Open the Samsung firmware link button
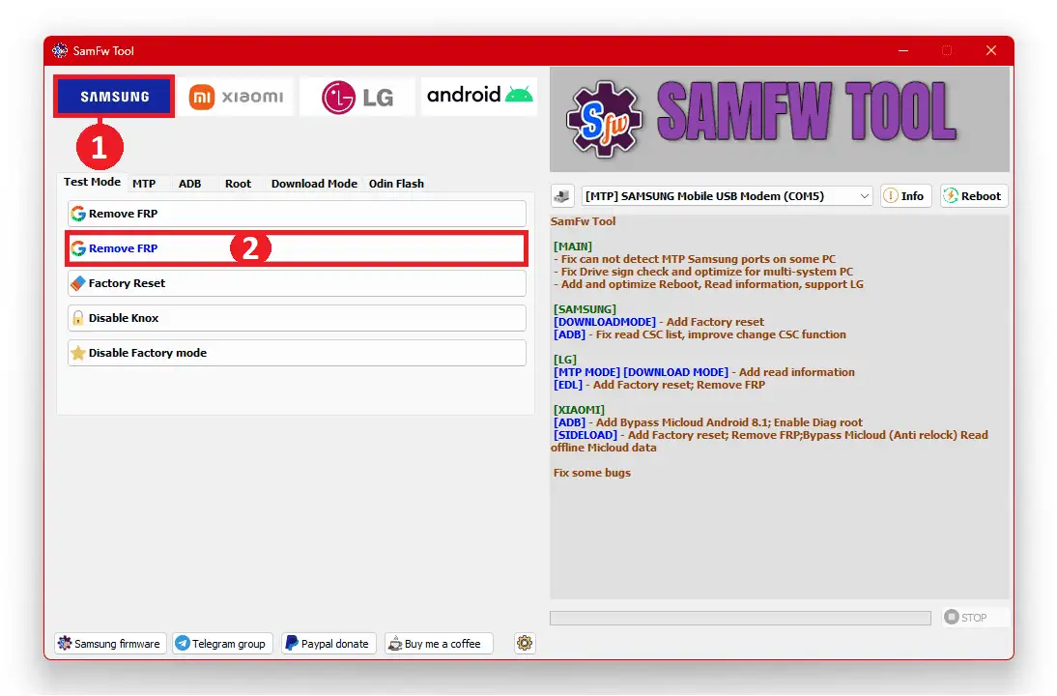 pos(109,644)
